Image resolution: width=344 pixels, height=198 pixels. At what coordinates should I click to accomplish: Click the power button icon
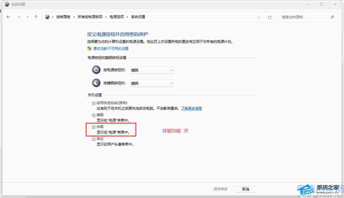[96, 70]
